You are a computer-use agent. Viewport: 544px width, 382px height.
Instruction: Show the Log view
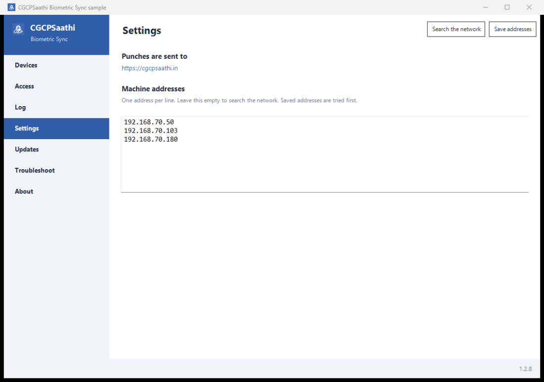point(56,108)
